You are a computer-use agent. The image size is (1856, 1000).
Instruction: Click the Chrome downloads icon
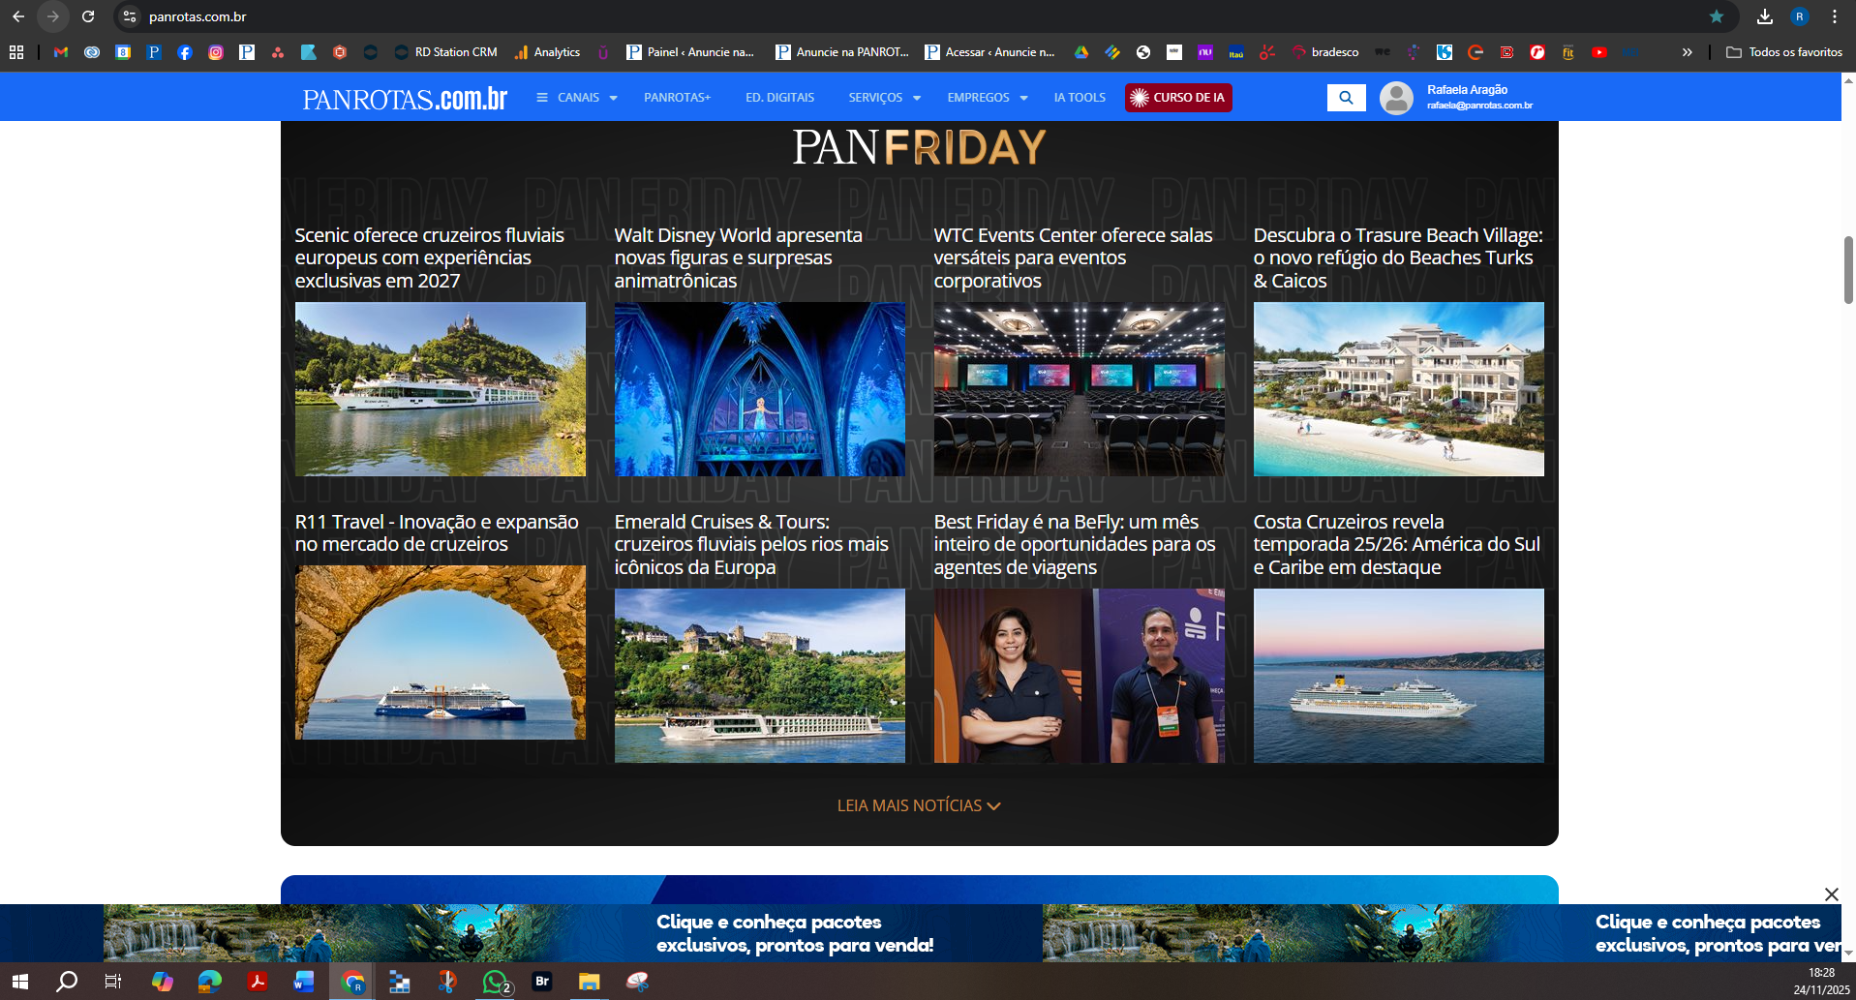point(1765,16)
